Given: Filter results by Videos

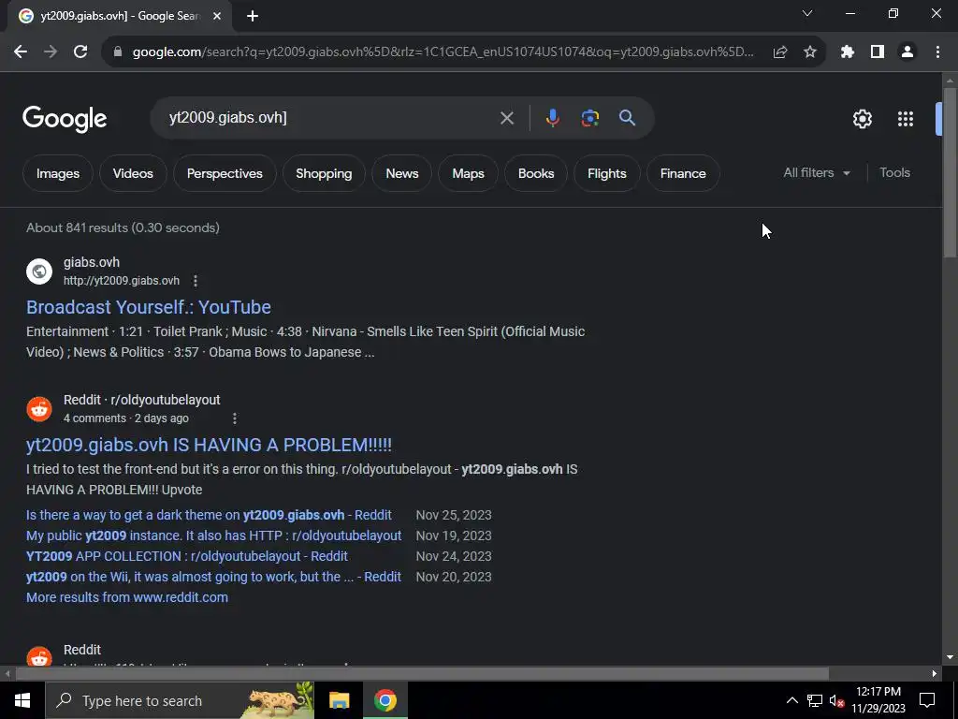Looking at the screenshot, I should [133, 173].
